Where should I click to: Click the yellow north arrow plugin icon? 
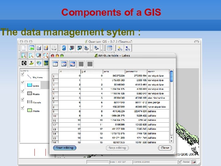(31, 63)
